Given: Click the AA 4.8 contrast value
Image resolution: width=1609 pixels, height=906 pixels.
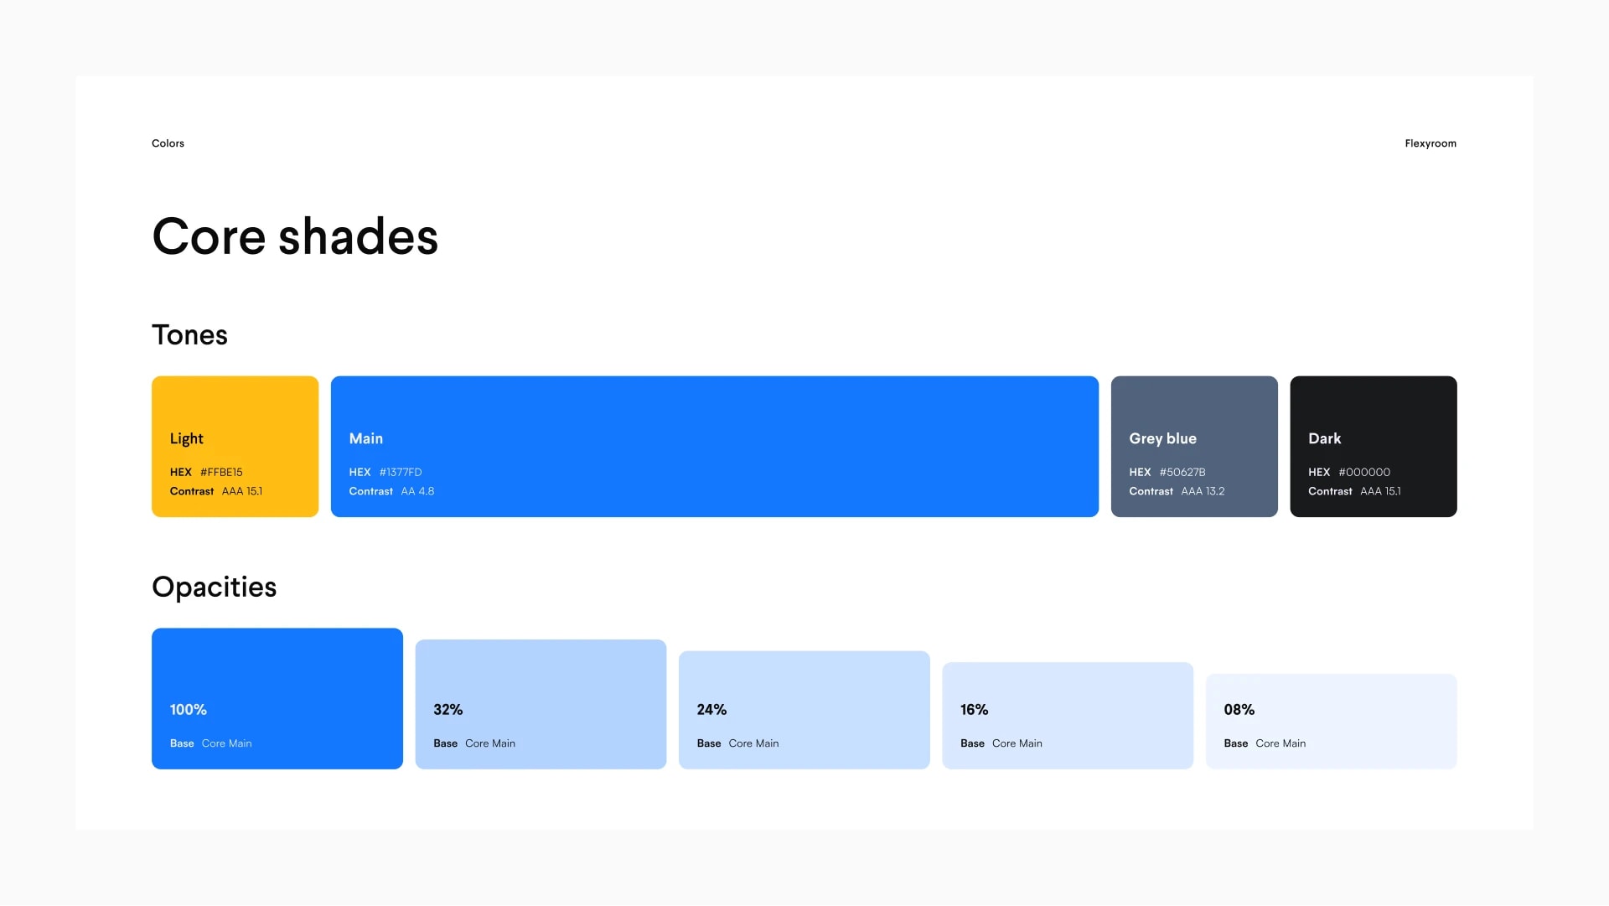Looking at the screenshot, I should click(417, 492).
